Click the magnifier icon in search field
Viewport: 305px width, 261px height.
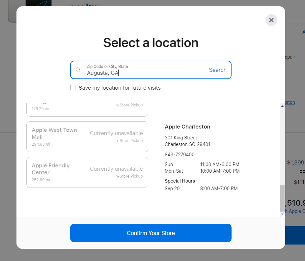coord(78,70)
